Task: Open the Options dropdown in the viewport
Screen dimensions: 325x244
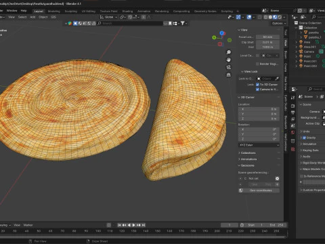Action: (279, 23)
